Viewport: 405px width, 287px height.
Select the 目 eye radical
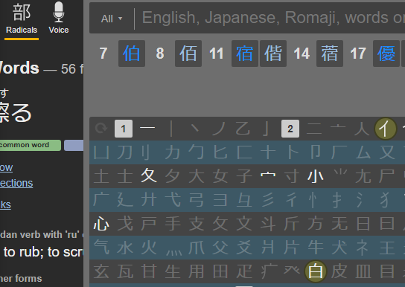pyautogui.click(x=387, y=271)
